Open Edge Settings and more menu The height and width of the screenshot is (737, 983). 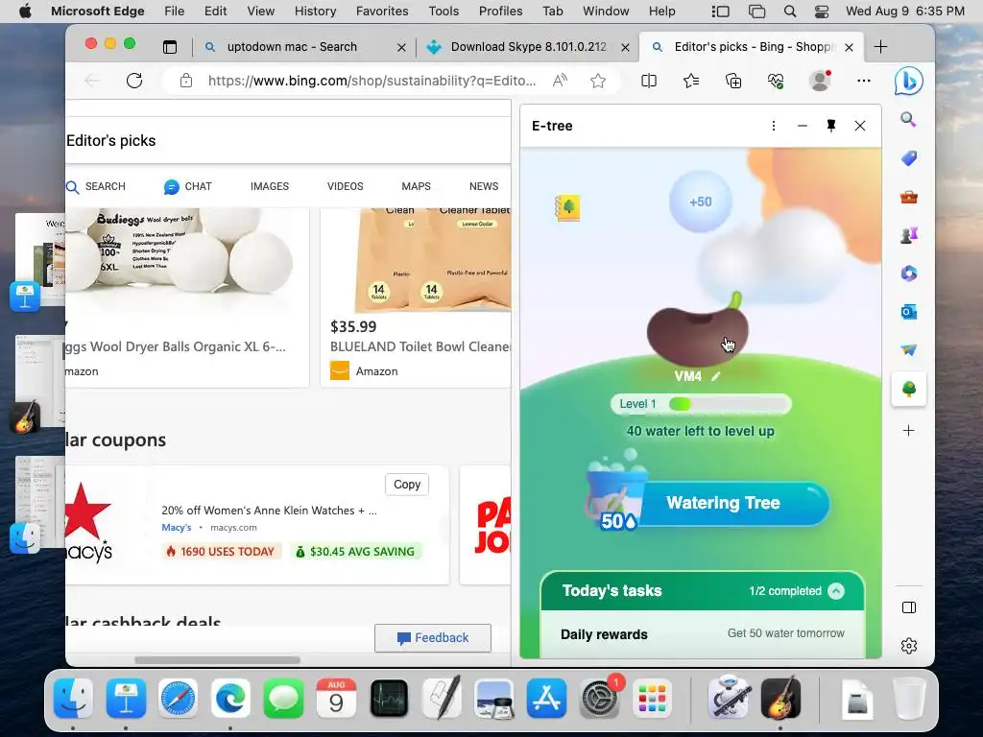[863, 81]
